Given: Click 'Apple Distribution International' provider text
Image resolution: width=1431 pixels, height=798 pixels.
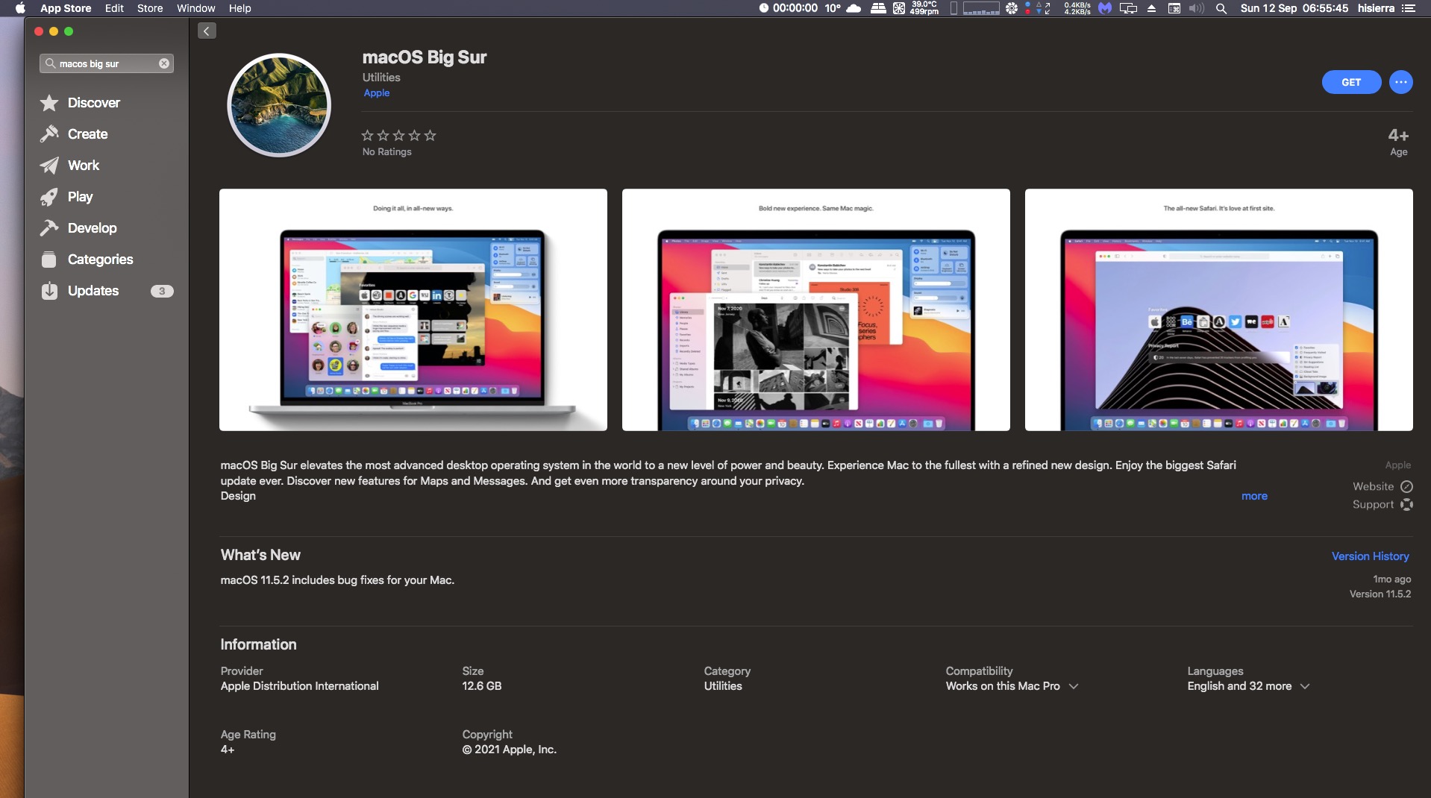Looking at the screenshot, I should [x=299, y=686].
